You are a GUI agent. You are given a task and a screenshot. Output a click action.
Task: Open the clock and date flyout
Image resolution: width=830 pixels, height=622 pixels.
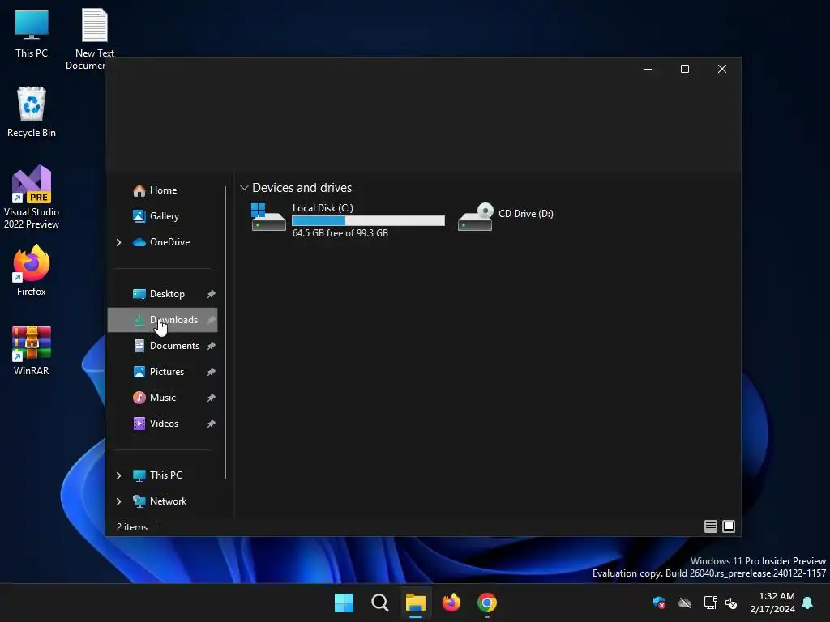coord(772,603)
